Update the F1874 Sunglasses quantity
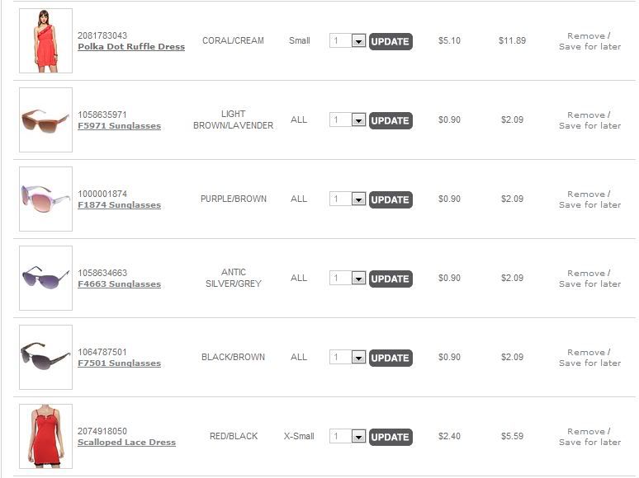 point(390,199)
